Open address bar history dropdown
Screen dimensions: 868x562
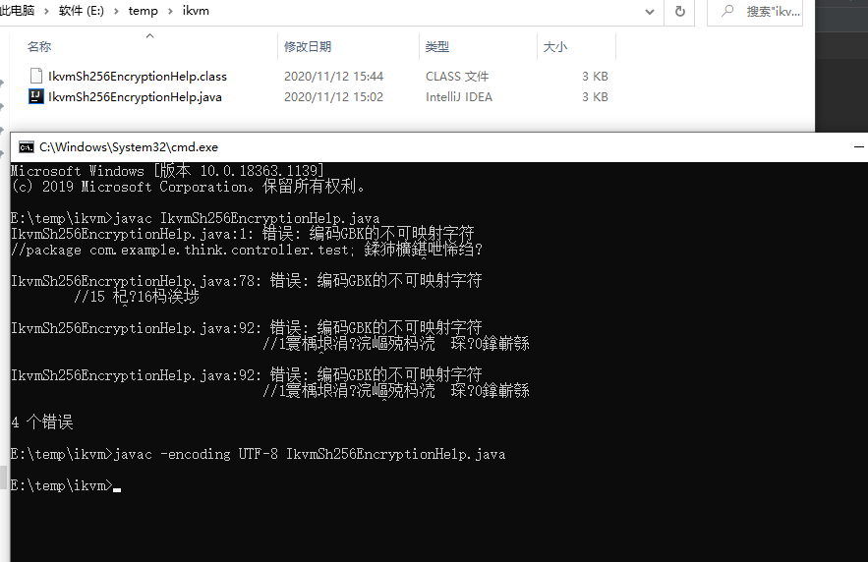pyautogui.click(x=650, y=11)
